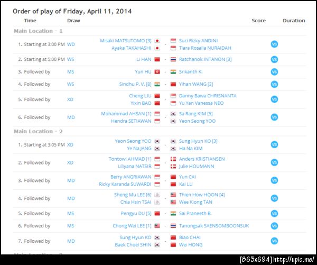
Task: Open Srikanth K. player profile
Action: coord(191,72)
